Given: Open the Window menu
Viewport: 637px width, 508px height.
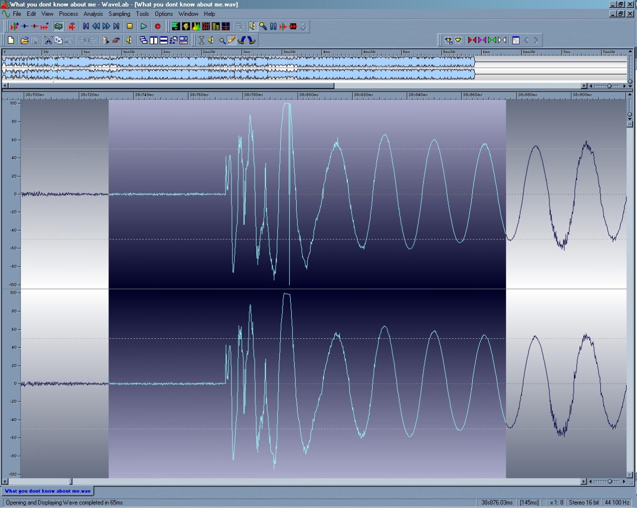Looking at the screenshot, I should tap(188, 14).
